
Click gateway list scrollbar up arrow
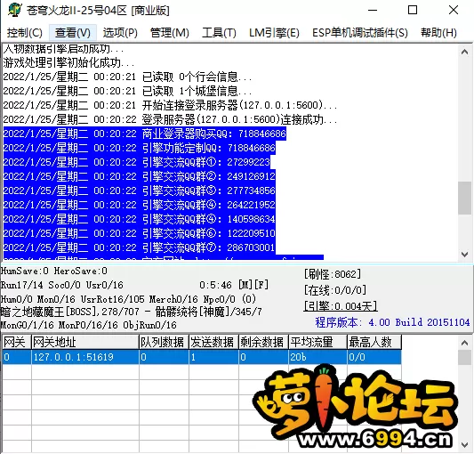click(464, 343)
